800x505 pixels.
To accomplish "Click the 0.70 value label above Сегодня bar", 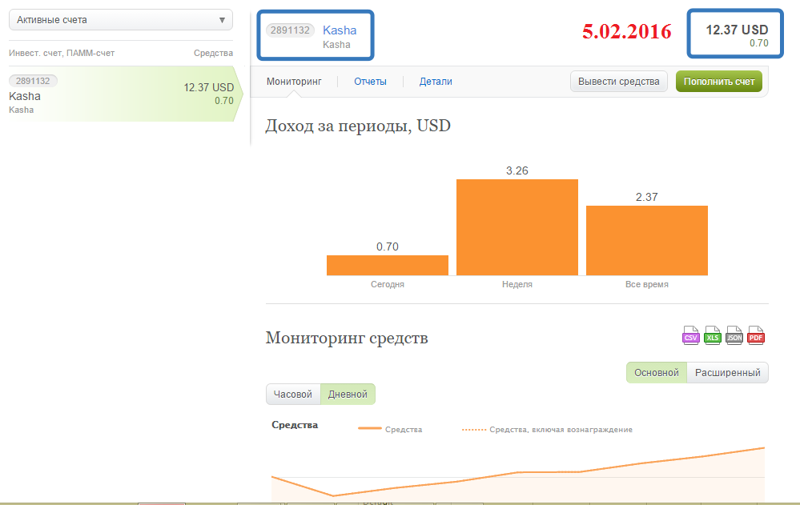I will [x=388, y=246].
